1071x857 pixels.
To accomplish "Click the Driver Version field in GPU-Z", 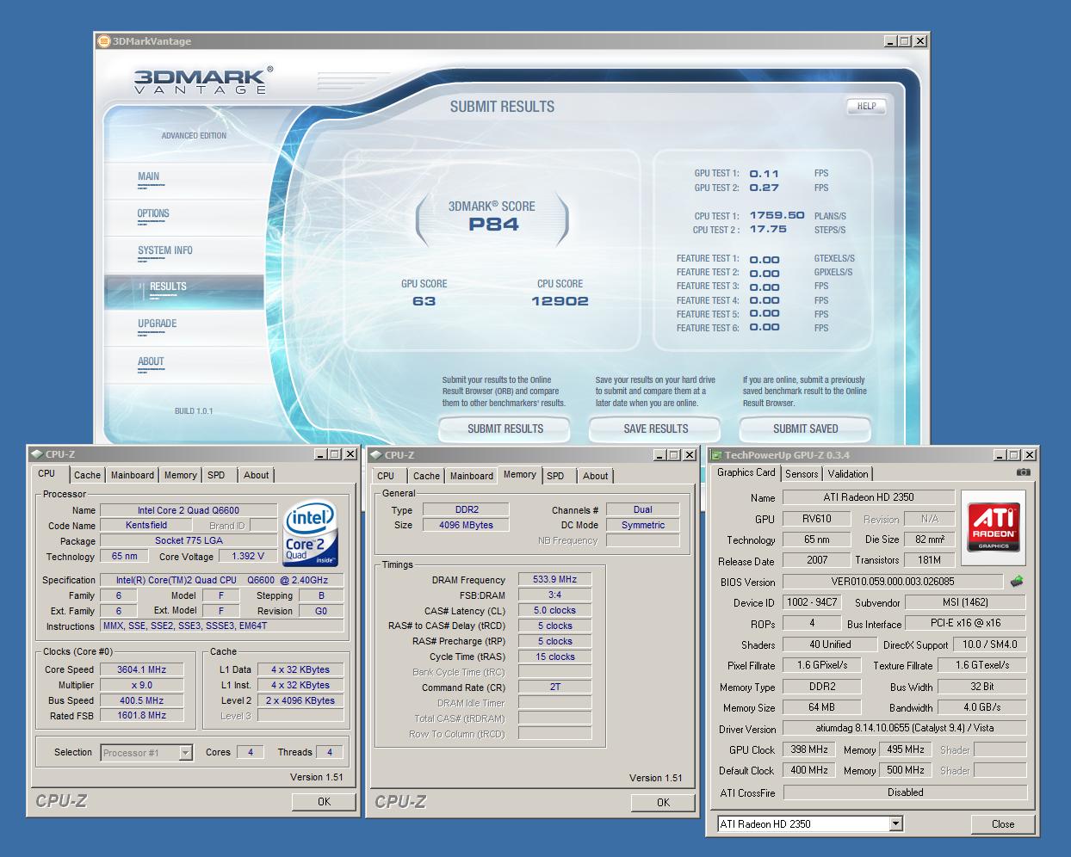I will point(905,728).
